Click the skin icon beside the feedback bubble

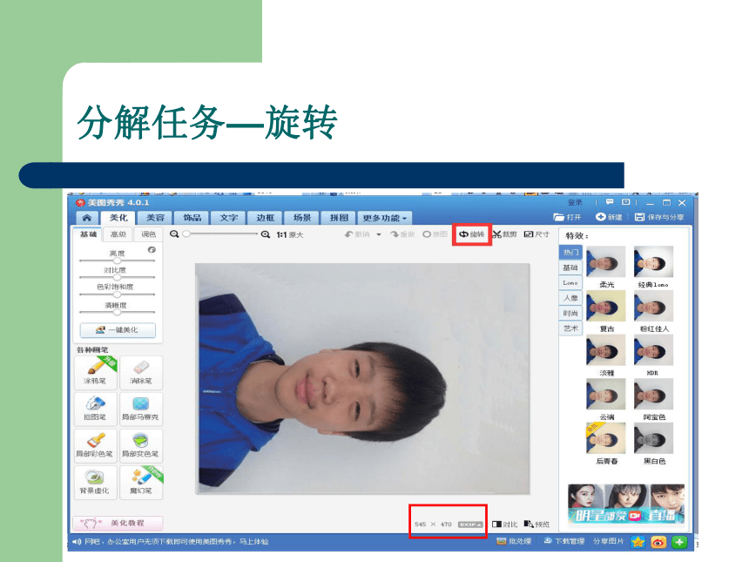pos(625,202)
